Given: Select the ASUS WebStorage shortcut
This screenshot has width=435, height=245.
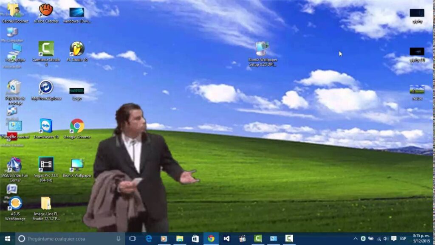Looking at the screenshot, I should pos(15,208).
